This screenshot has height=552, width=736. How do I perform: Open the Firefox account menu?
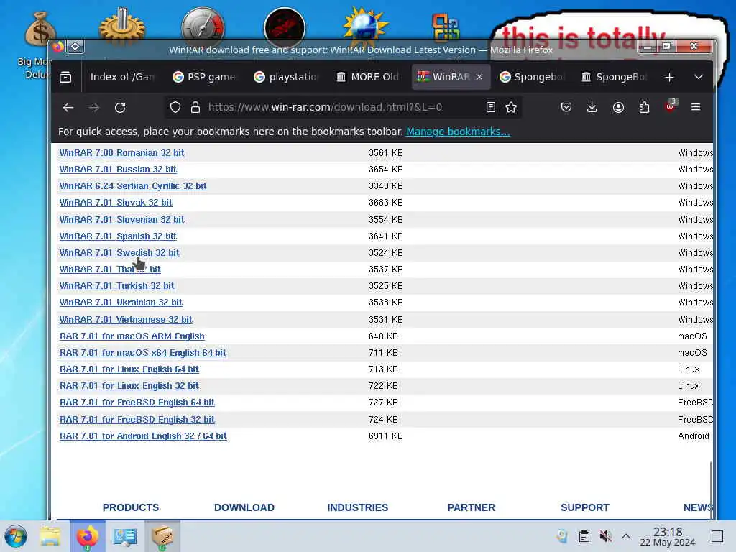point(618,108)
